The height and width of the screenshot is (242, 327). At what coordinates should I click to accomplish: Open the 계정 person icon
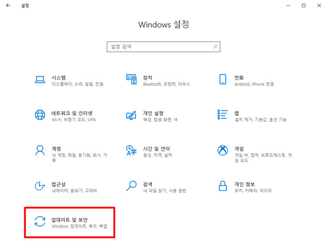click(x=40, y=150)
